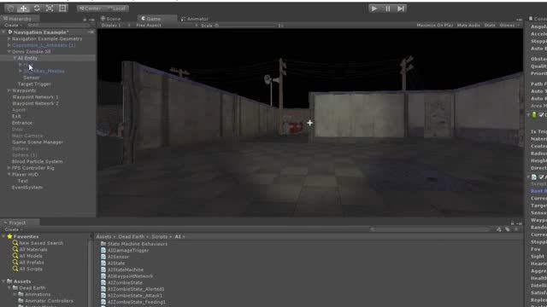
Task: Collapse Navigation Example scene root
Action: 3,32
